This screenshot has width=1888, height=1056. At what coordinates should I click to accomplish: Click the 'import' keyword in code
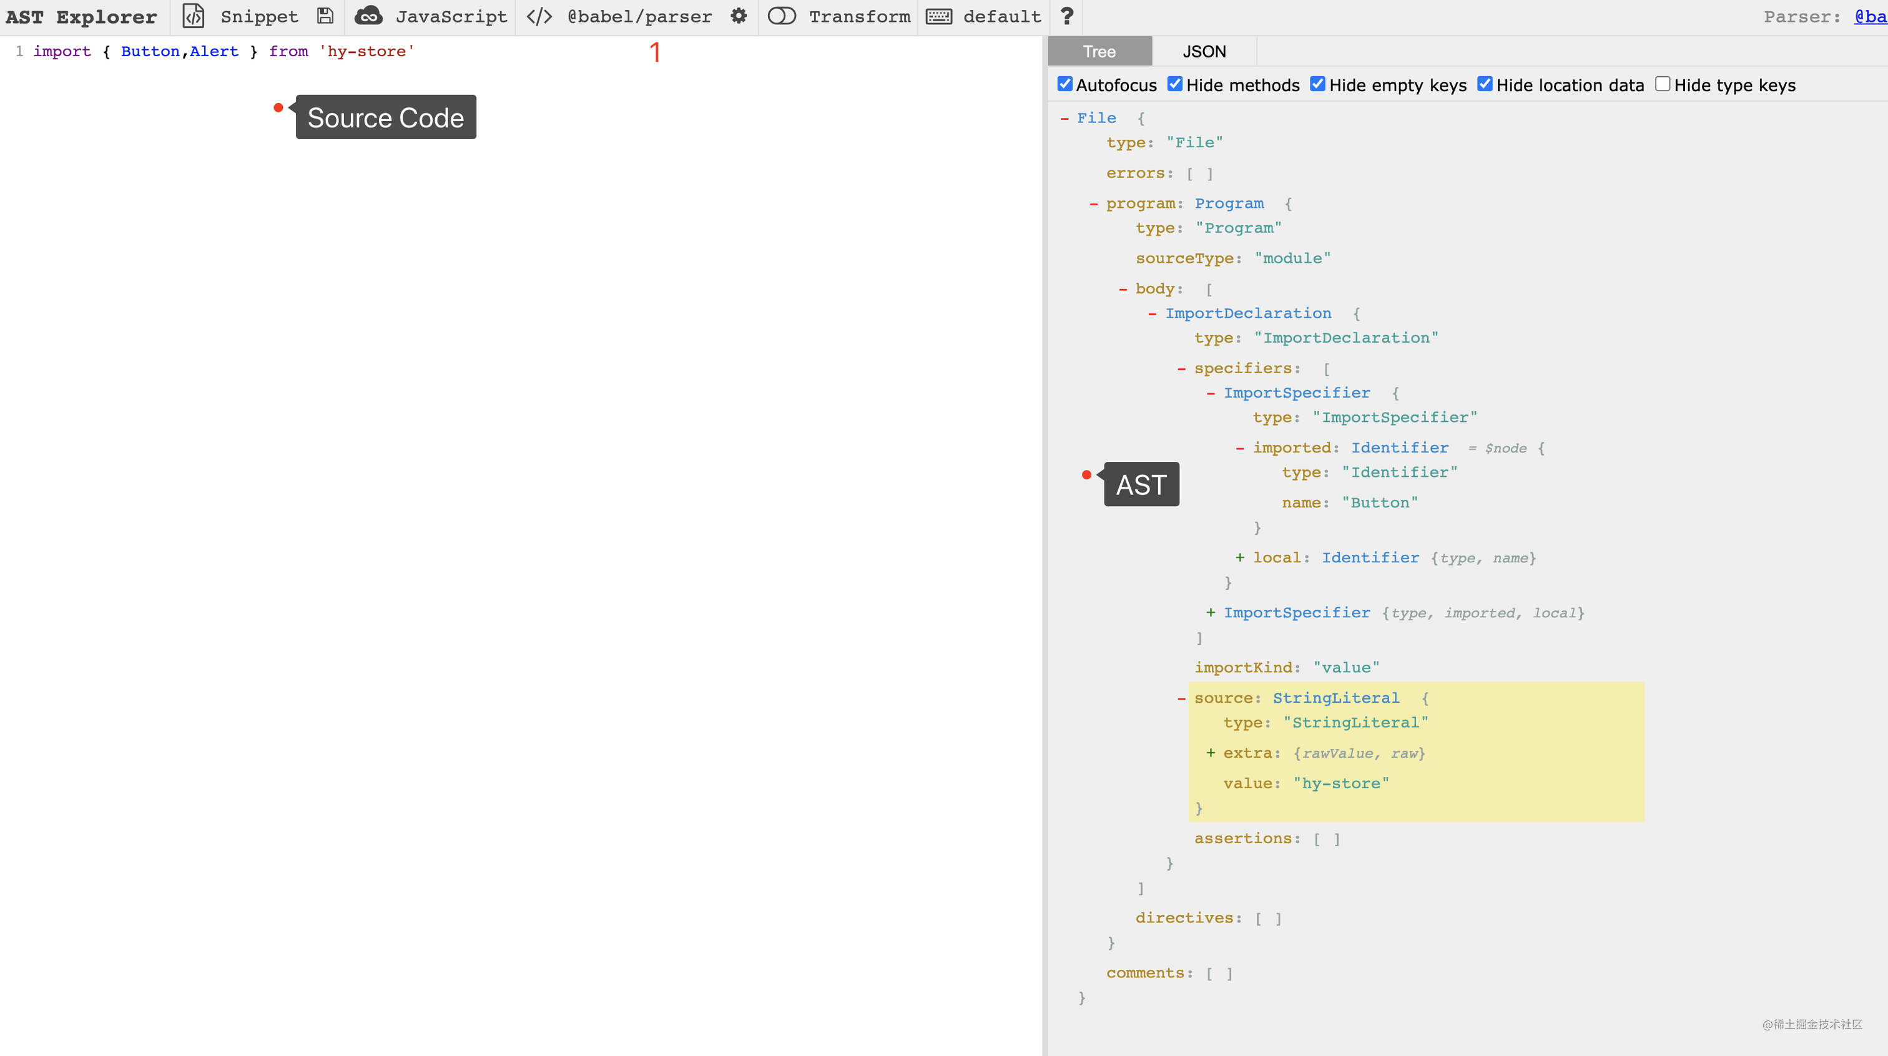point(62,51)
